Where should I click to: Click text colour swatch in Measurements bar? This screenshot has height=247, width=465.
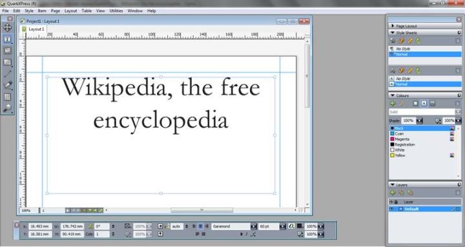coord(300,226)
